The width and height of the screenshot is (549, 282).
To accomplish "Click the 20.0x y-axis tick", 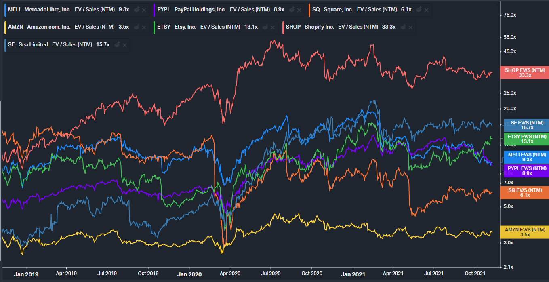I will coord(510,109).
